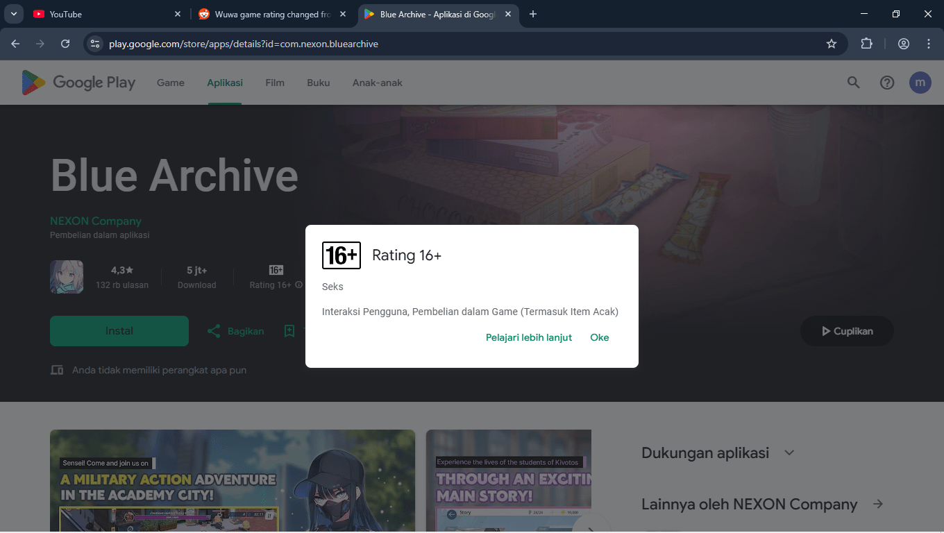Click the 132 rb ulasan review count
Image resolution: width=944 pixels, height=533 pixels.
pos(122,285)
